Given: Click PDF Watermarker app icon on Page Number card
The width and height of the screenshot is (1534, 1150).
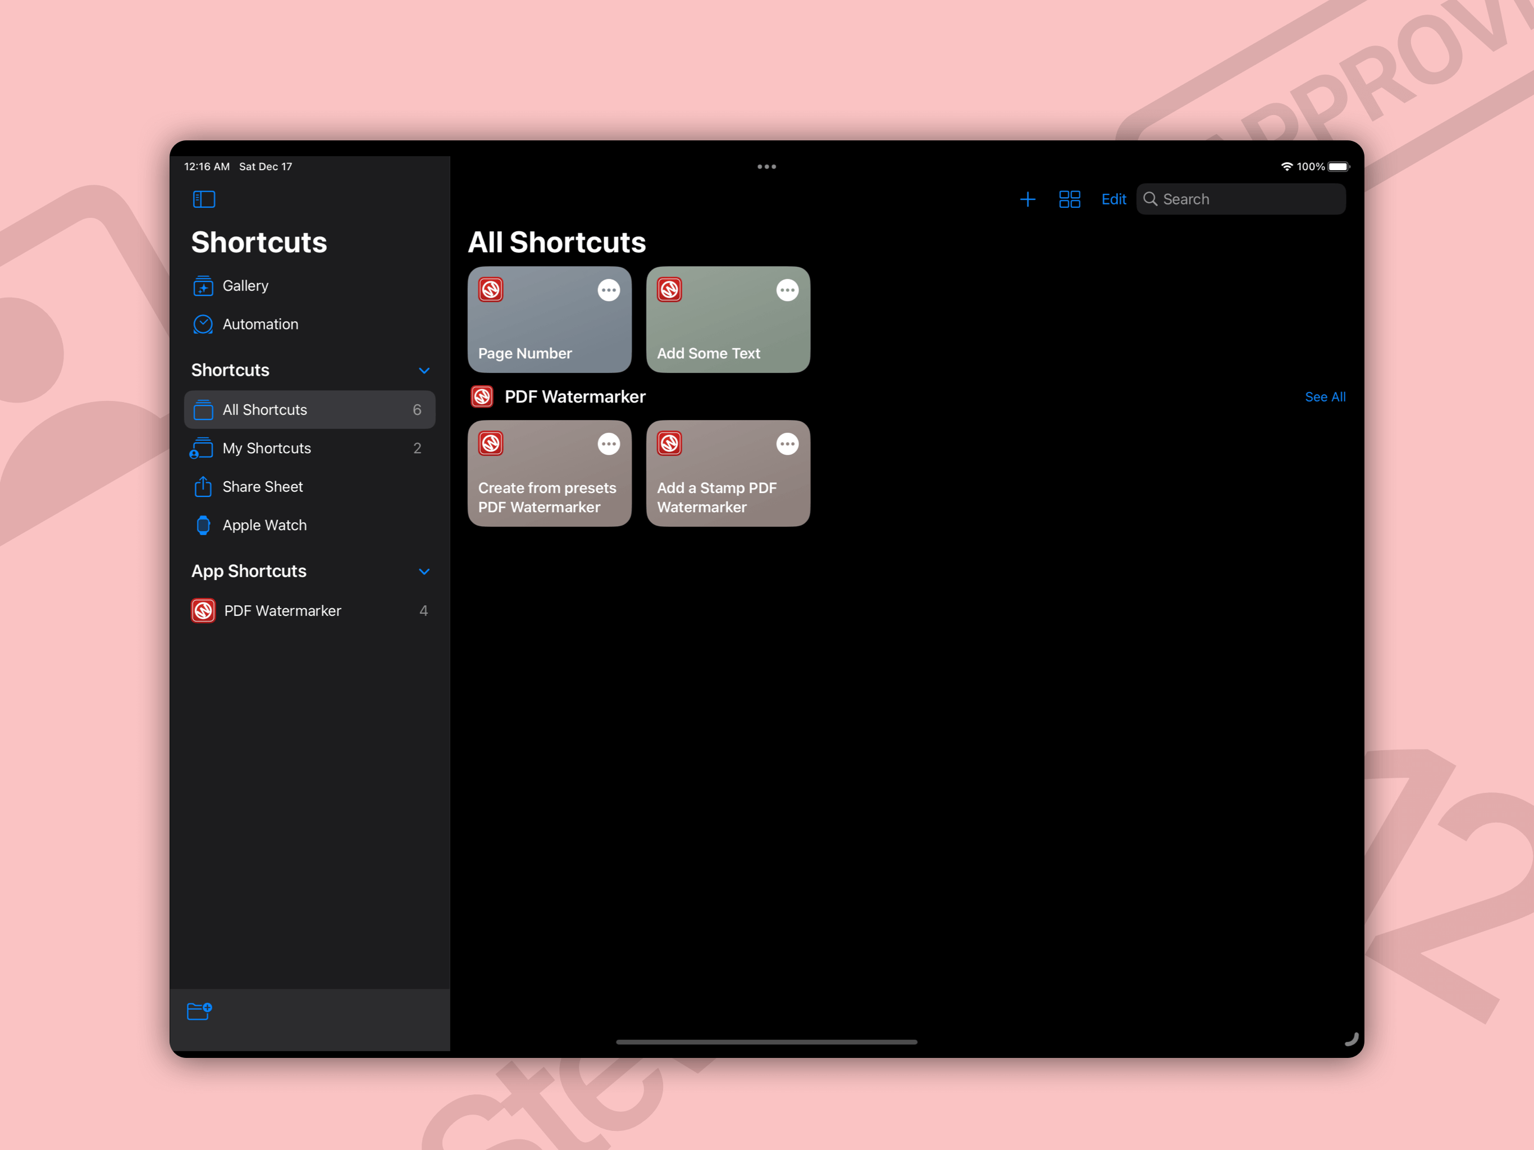Looking at the screenshot, I should (490, 290).
